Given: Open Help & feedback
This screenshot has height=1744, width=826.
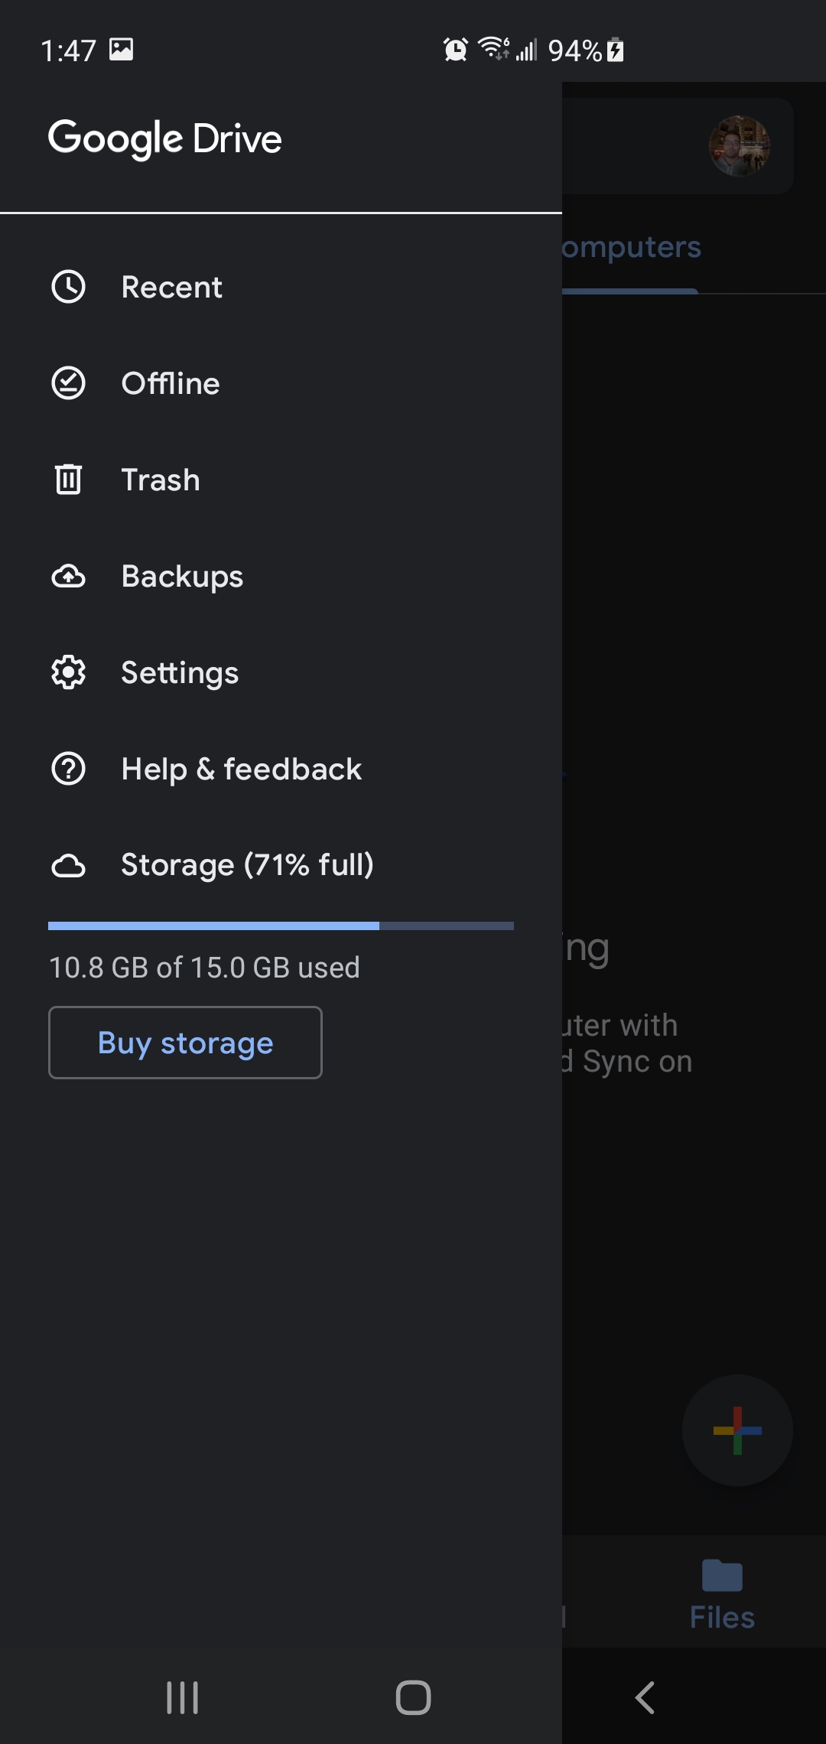Looking at the screenshot, I should [241, 770].
